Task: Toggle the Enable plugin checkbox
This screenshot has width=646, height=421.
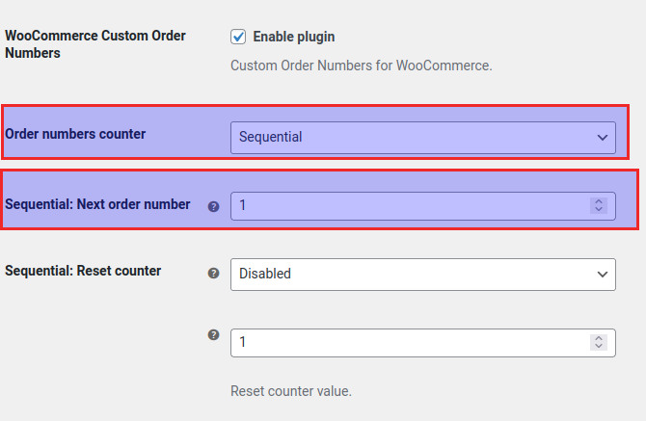Action: 239,37
